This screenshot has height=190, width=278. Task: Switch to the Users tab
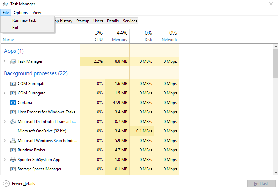(x=98, y=21)
